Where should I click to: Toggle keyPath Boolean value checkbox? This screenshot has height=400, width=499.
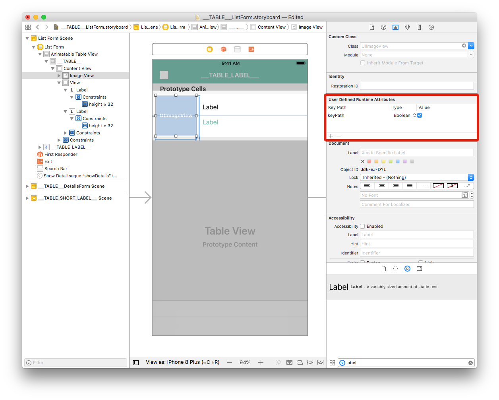pos(420,115)
